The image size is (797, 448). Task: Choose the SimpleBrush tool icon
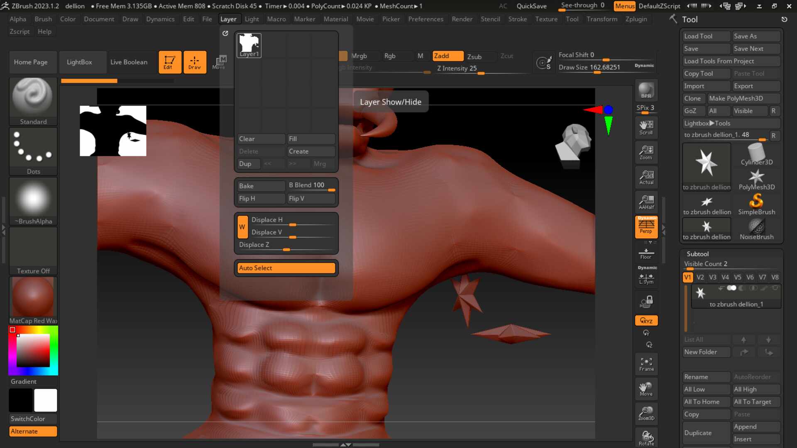click(x=756, y=205)
